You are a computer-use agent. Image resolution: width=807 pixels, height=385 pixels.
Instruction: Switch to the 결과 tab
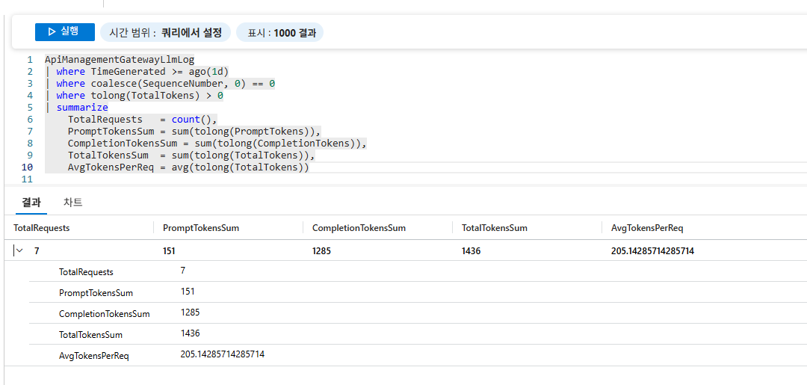click(31, 203)
